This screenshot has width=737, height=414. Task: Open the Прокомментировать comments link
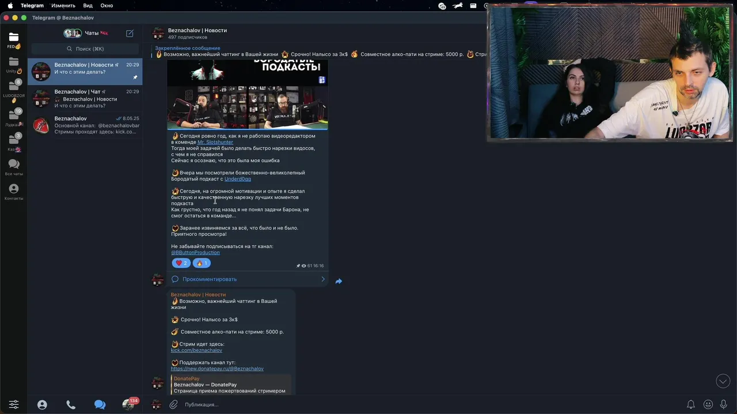[x=210, y=279]
